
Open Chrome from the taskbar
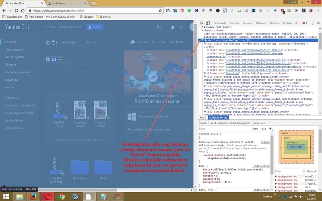tap(61, 197)
